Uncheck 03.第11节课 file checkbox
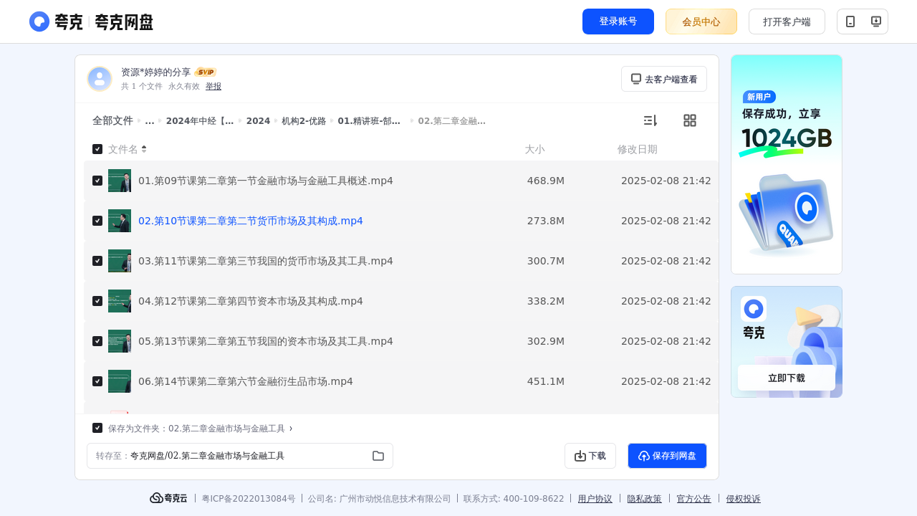The width and height of the screenshot is (917, 516). [x=97, y=261]
